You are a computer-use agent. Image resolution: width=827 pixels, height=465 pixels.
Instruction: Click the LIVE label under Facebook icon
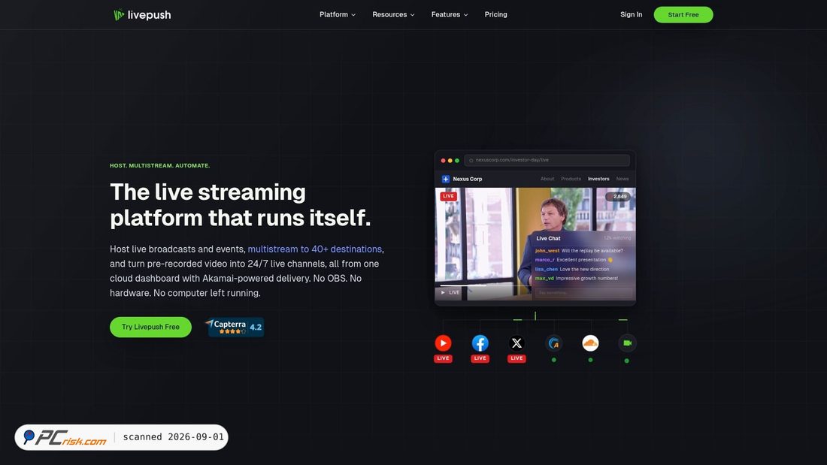(x=480, y=358)
